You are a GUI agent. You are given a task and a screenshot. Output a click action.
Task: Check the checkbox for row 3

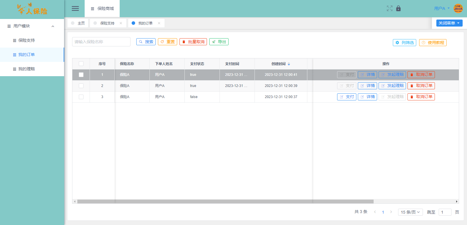pyautogui.click(x=81, y=97)
